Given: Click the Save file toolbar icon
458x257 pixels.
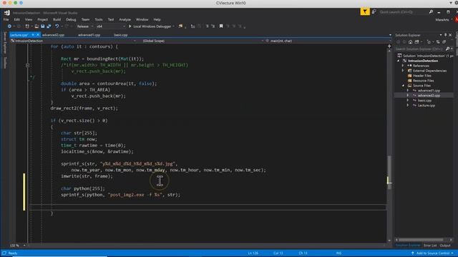Looking at the screenshot, I should [43, 26].
